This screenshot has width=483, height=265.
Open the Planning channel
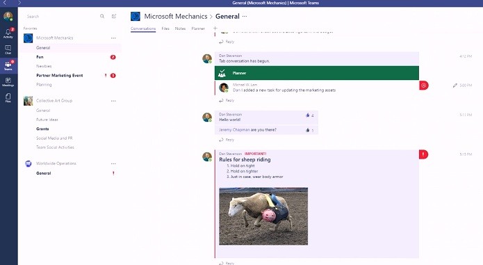(x=44, y=85)
